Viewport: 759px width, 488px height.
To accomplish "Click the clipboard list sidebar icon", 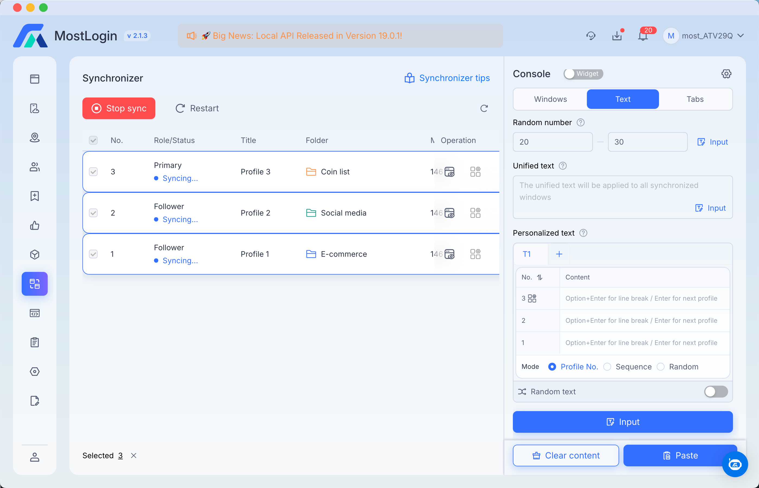I will point(35,342).
